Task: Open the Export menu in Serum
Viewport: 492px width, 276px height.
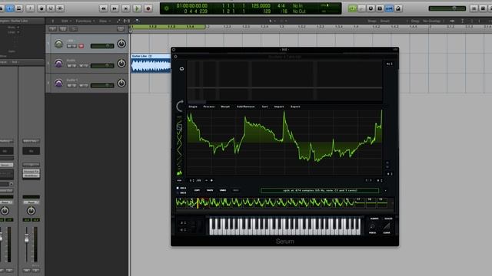Action: [x=295, y=107]
